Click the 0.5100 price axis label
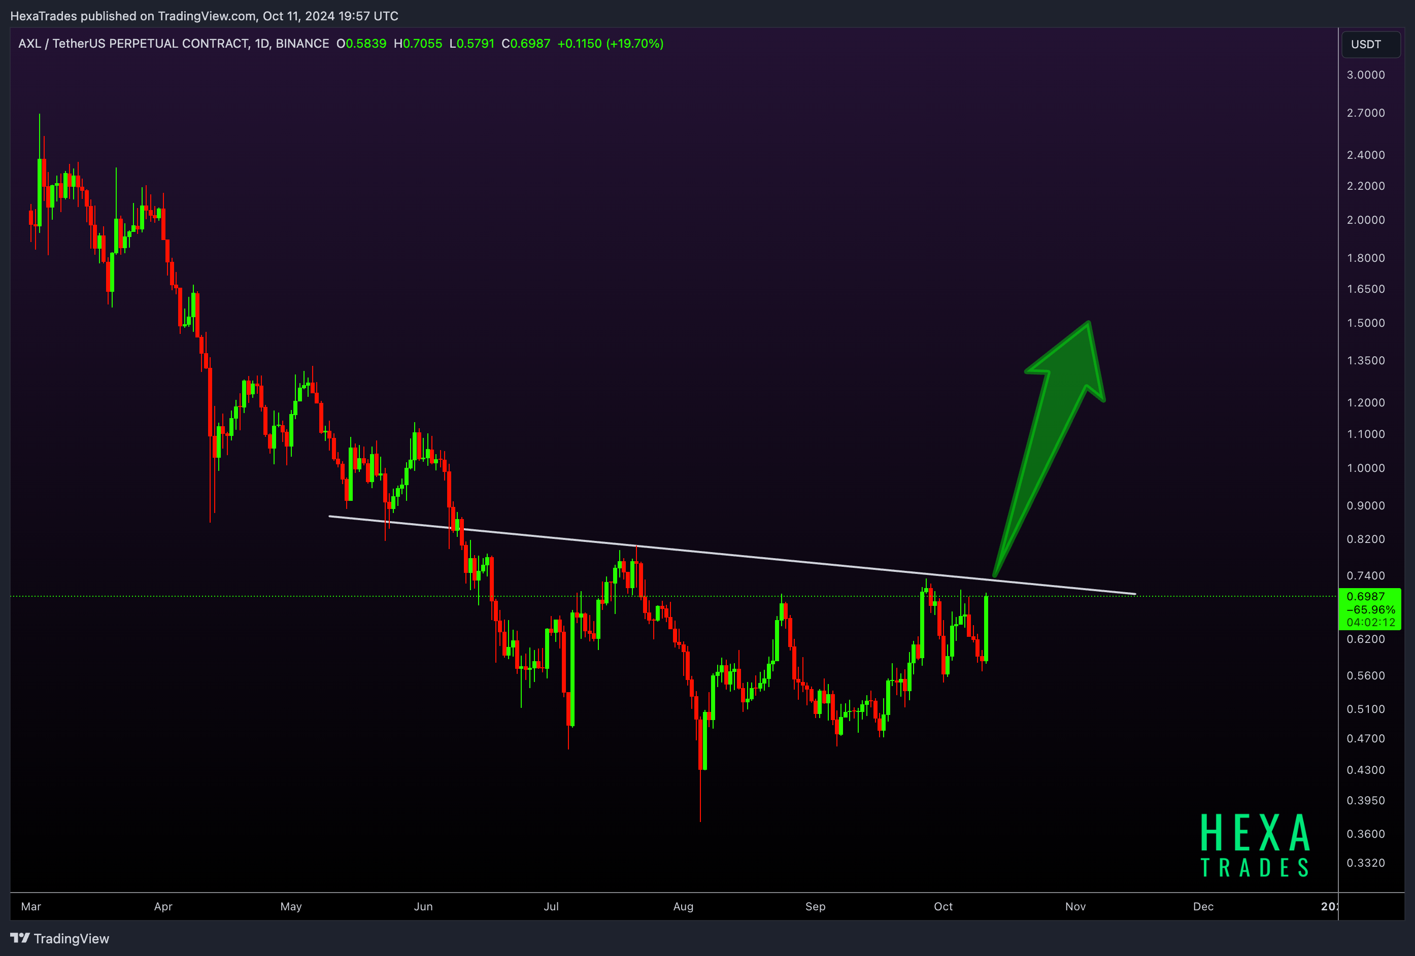This screenshot has width=1415, height=956. 1365,709
